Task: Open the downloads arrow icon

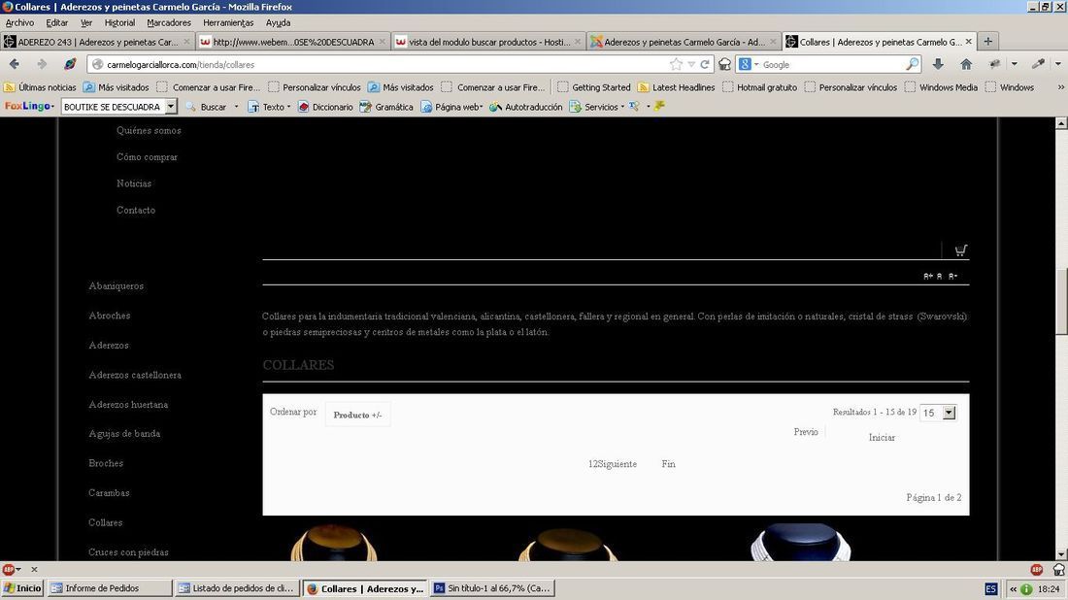Action: click(x=938, y=64)
